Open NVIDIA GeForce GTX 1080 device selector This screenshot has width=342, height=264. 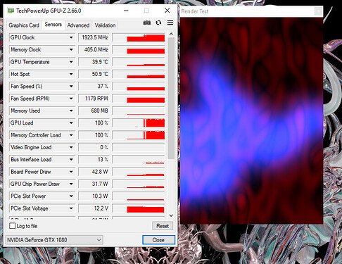(x=54, y=240)
